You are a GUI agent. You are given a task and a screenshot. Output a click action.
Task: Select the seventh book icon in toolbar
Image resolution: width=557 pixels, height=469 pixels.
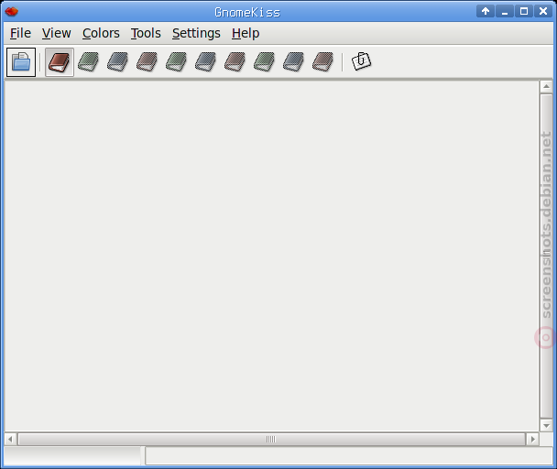235,61
